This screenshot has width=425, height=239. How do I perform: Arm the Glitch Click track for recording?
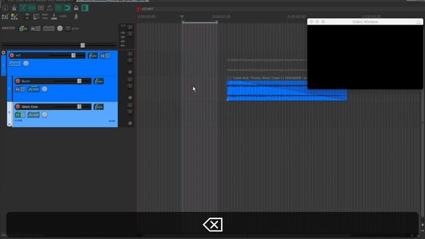18,107
